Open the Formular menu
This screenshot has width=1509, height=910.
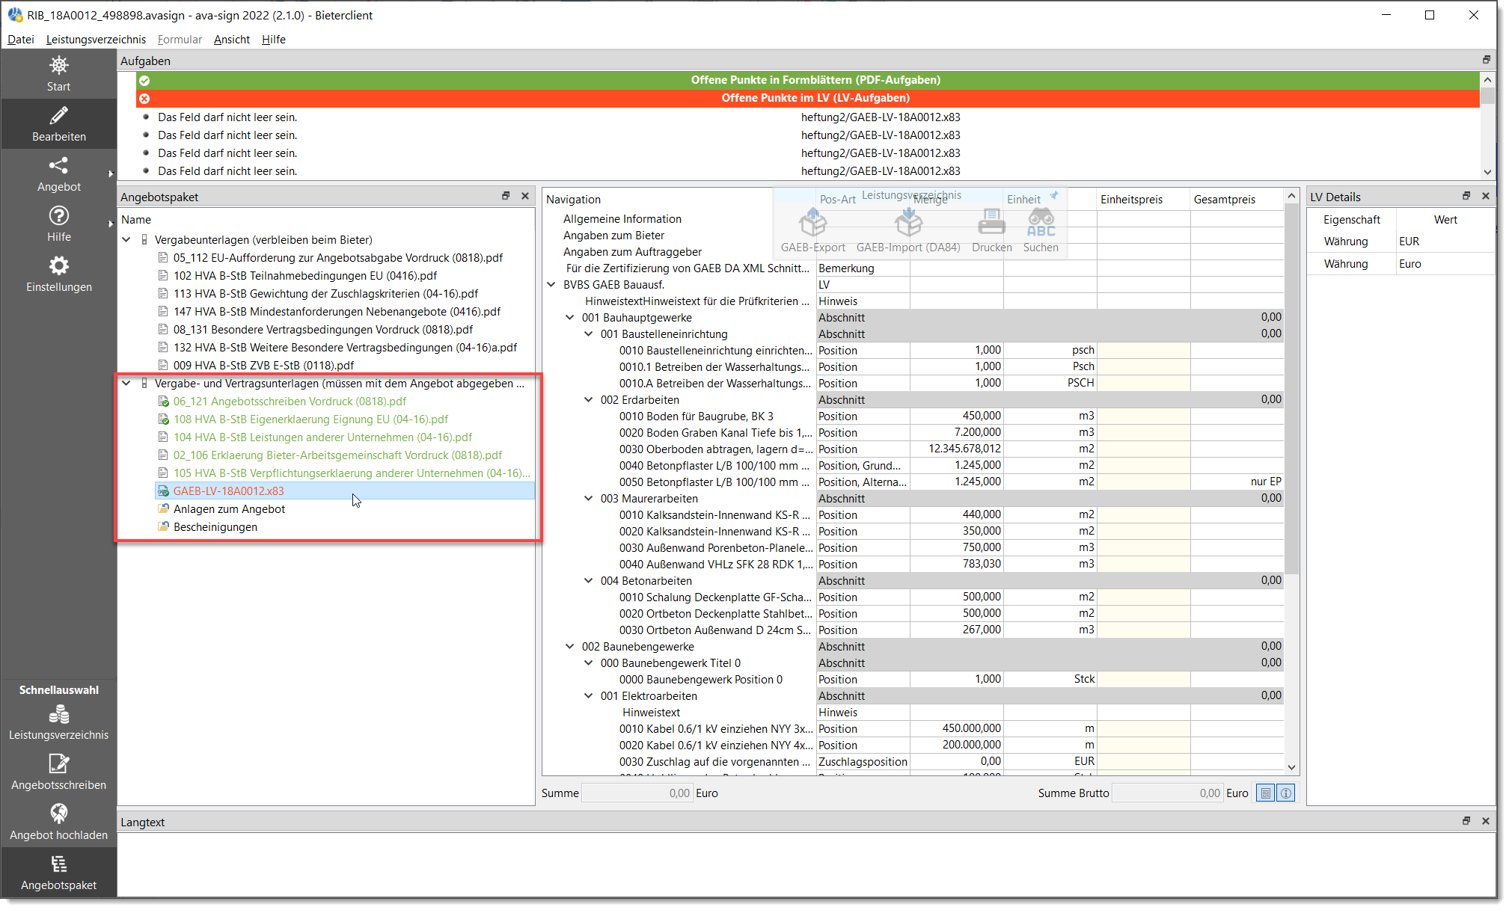pyautogui.click(x=180, y=40)
